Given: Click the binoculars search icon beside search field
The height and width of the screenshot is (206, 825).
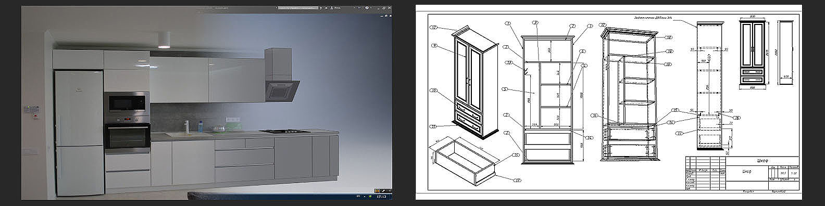Looking at the screenshot, I should click(321, 8).
